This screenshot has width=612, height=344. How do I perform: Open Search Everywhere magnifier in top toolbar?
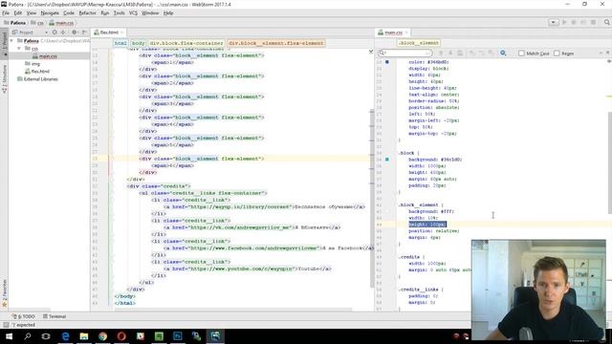click(607, 22)
